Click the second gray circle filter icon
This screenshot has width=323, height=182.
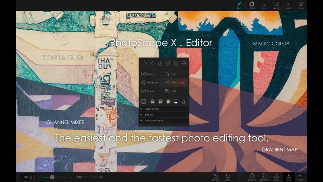pos(160,101)
